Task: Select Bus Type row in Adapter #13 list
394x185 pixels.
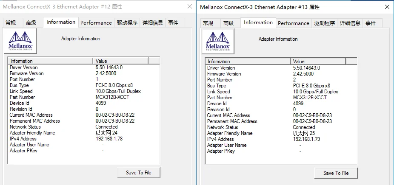Action: (281, 86)
